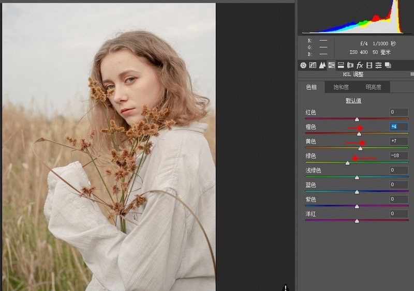The width and height of the screenshot is (414, 291).
Task: Click the 橙色 hue slider handle
Action: 359,134
